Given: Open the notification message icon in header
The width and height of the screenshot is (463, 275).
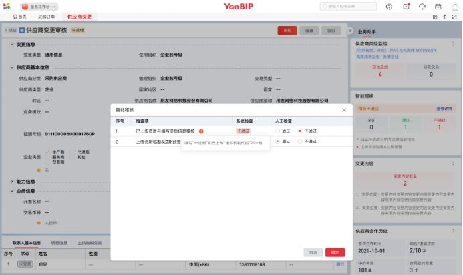Looking at the screenshot, I should [406, 6].
